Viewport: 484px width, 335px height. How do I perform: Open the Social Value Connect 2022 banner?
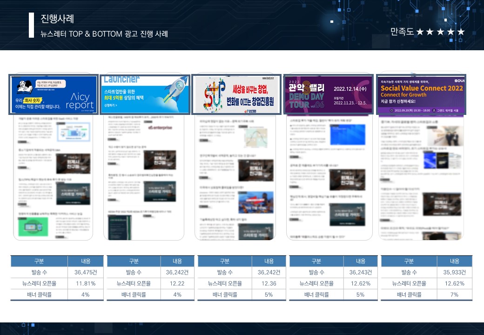pos(421,94)
